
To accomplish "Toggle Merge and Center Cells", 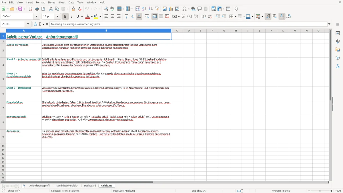I will point(155,17).
